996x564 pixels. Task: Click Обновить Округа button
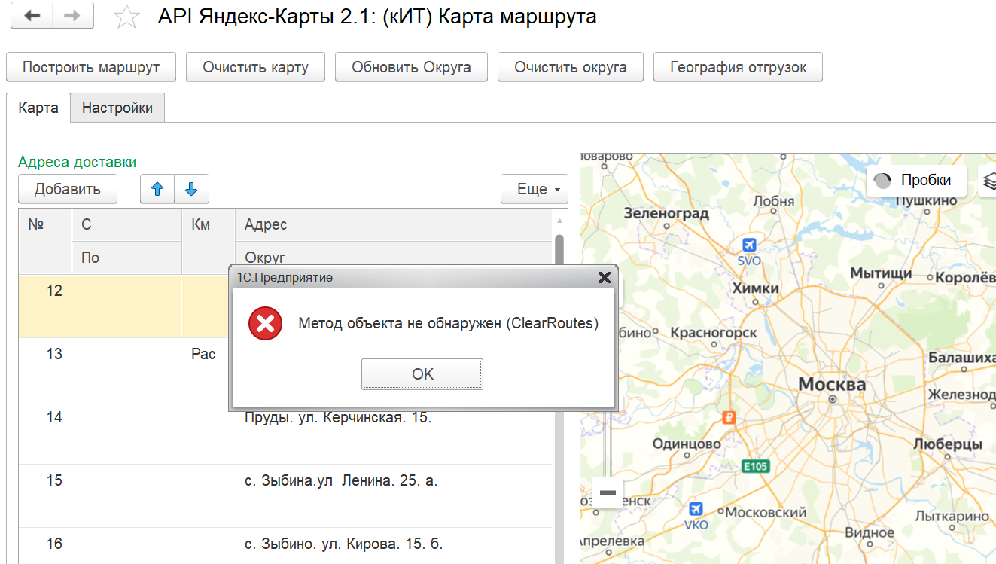tap(412, 67)
